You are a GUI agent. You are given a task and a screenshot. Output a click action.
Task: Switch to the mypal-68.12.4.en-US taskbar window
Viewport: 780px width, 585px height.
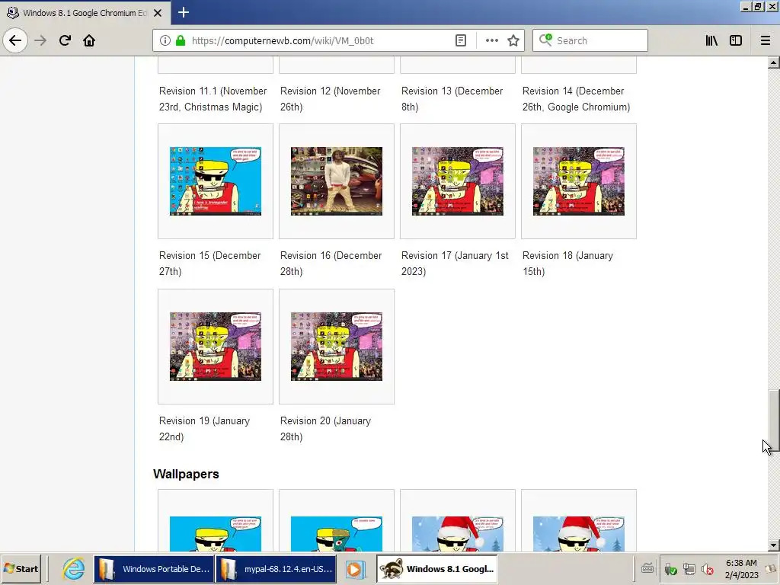(276, 568)
